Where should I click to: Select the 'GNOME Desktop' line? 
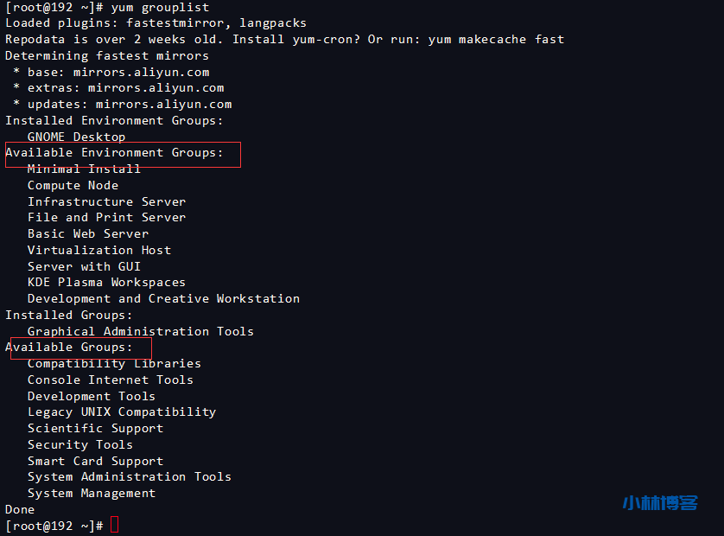pyautogui.click(x=76, y=137)
